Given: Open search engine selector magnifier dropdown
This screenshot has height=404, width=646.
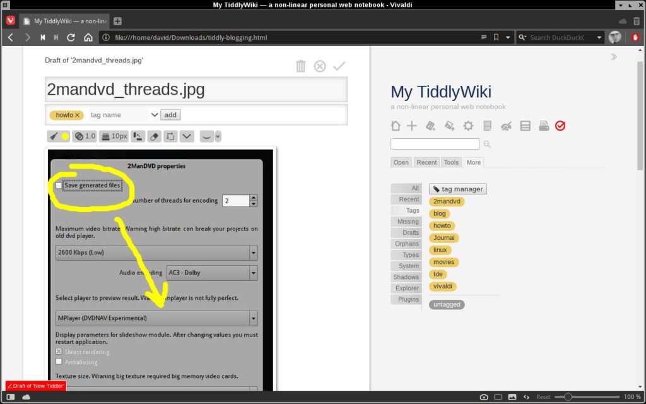Looking at the screenshot, I should [522, 37].
